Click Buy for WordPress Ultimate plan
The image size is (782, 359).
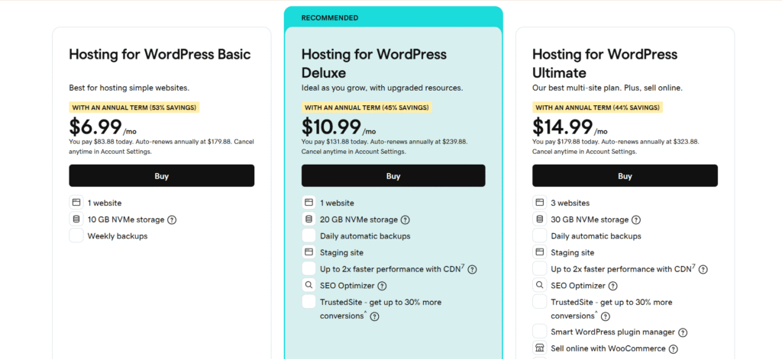click(625, 176)
